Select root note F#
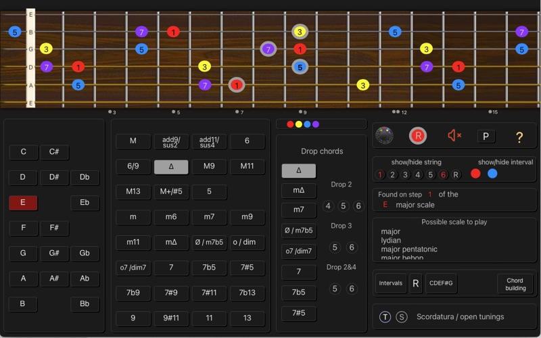 click(54, 228)
